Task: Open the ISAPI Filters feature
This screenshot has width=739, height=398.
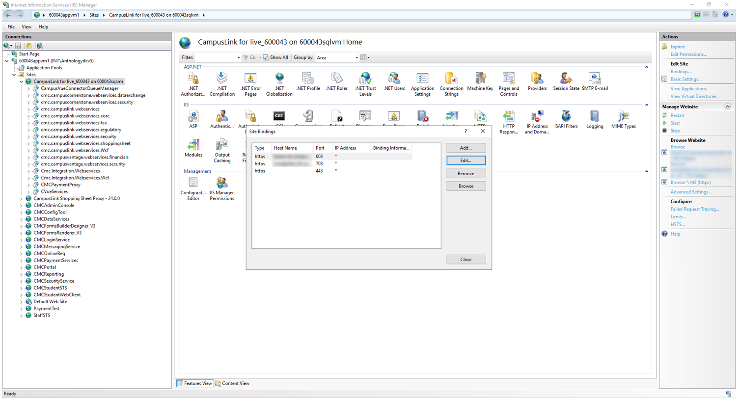Action: (x=566, y=119)
